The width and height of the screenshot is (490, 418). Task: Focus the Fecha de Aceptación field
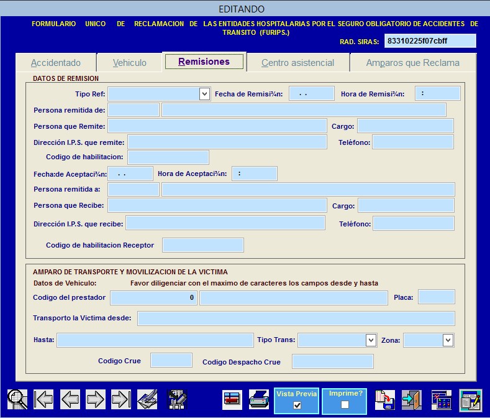pyautogui.click(x=130, y=174)
